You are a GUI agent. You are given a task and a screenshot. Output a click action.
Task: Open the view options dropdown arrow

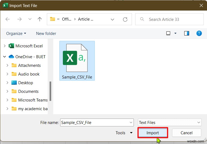(176, 33)
